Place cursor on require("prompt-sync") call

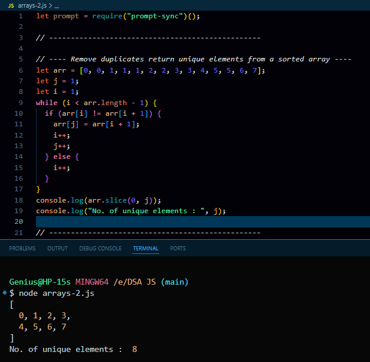tap(146, 16)
